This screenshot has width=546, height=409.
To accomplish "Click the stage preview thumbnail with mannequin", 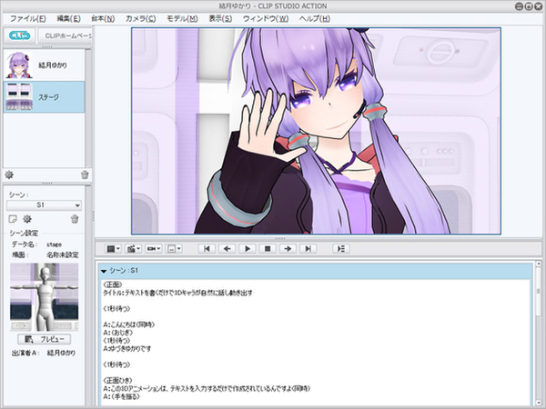I will [45, 297].
